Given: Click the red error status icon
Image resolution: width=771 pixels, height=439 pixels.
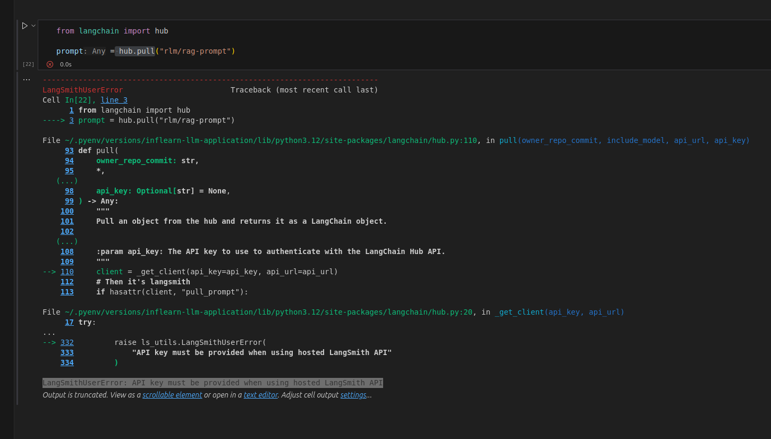Looking at the screenshot, I should (x=50, y=64).
